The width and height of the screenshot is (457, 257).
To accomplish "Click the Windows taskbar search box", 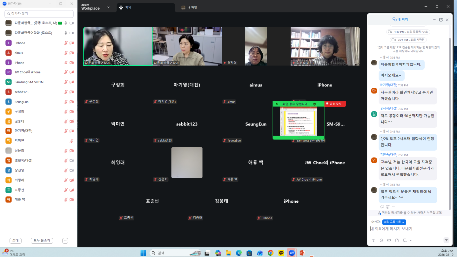I will coord(175,253).
